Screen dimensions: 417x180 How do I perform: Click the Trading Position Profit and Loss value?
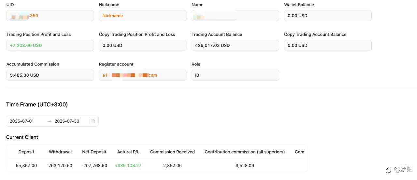click(x=50, y=45)
